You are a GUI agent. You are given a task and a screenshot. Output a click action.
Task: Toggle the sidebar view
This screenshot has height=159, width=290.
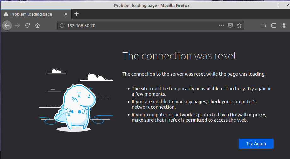point(274,25)
